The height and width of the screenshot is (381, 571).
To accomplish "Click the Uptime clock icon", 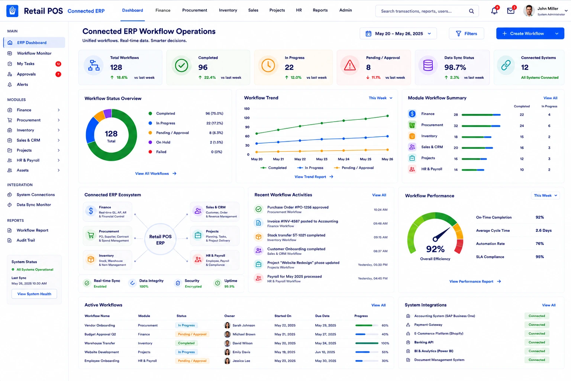I will tap(217, 283).
